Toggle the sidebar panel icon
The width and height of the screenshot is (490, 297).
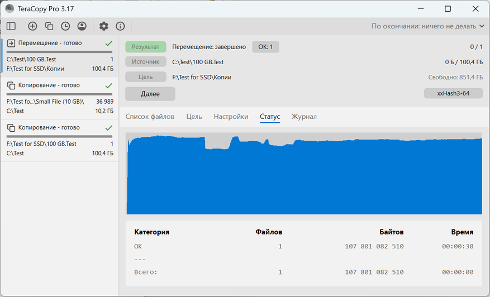[x=11, y=26]
